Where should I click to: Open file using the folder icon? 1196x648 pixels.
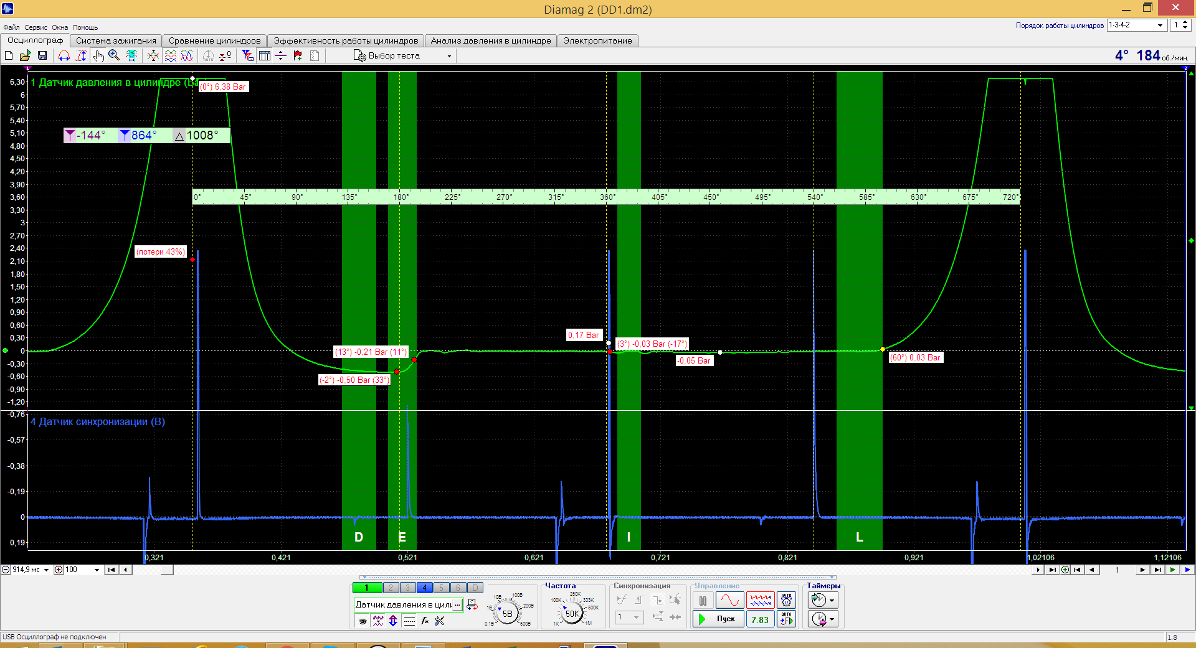26,55
